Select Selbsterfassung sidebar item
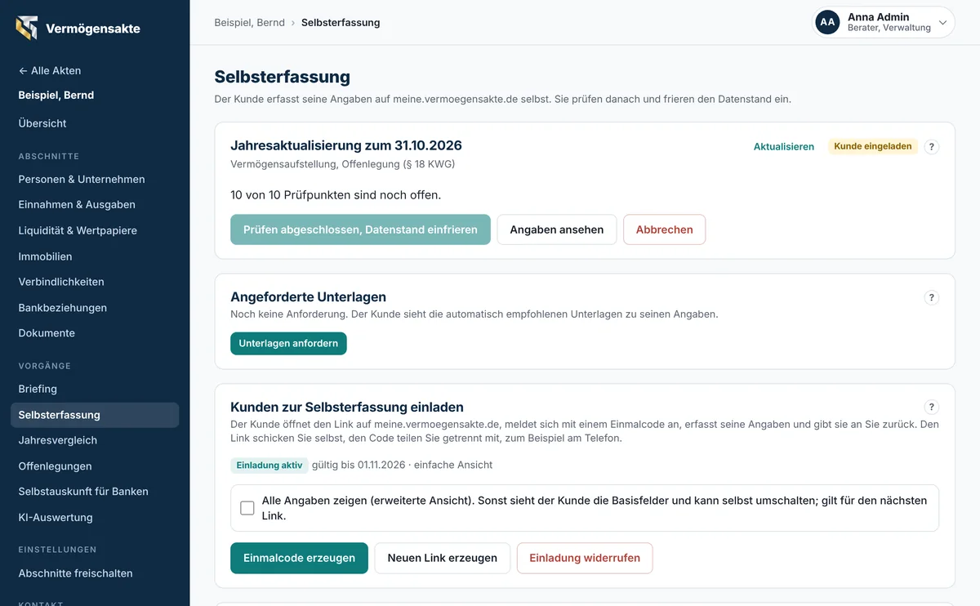 click(x=95, y=415)
